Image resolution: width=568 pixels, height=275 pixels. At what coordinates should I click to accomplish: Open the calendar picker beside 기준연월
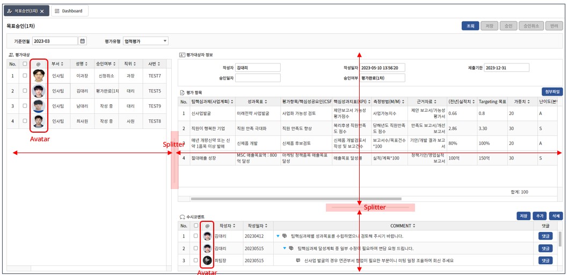pos(82,41)
